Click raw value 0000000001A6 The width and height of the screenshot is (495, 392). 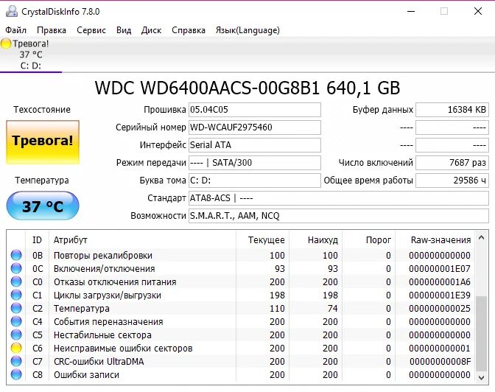coord(440,282)
